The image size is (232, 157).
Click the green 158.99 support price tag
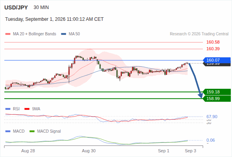[x=217, y=99]
